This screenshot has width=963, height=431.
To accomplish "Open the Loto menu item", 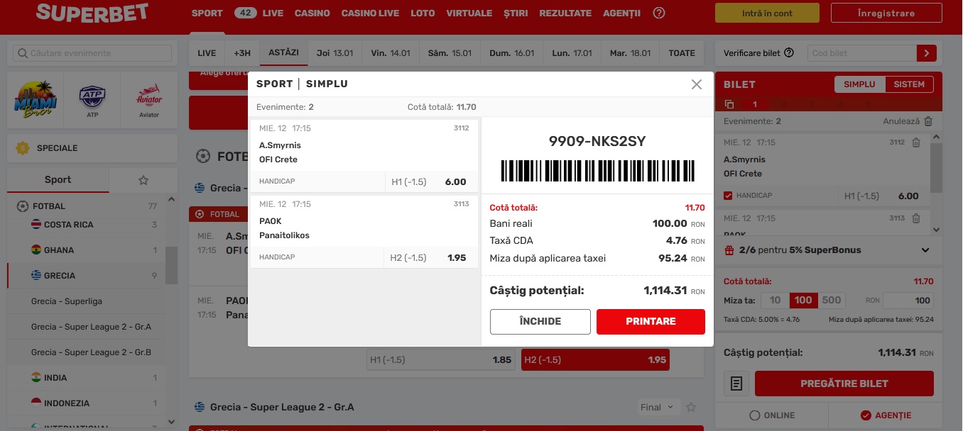I will coord(423,13).
